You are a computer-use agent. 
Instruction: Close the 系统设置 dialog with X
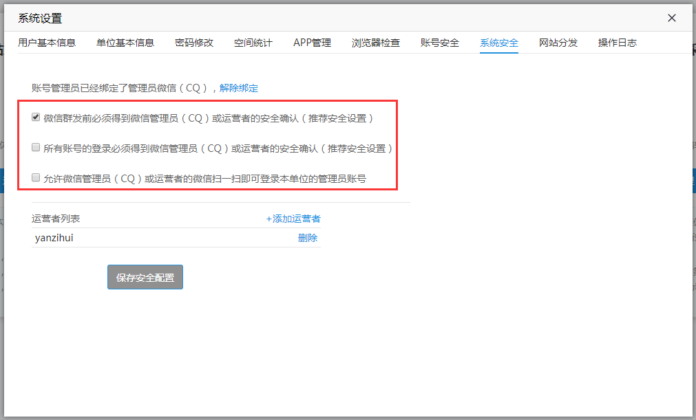point(672,19)
